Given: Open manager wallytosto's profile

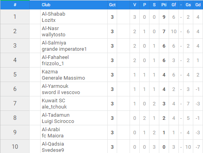Looking at the screenshot, I should tap(53, 35).
